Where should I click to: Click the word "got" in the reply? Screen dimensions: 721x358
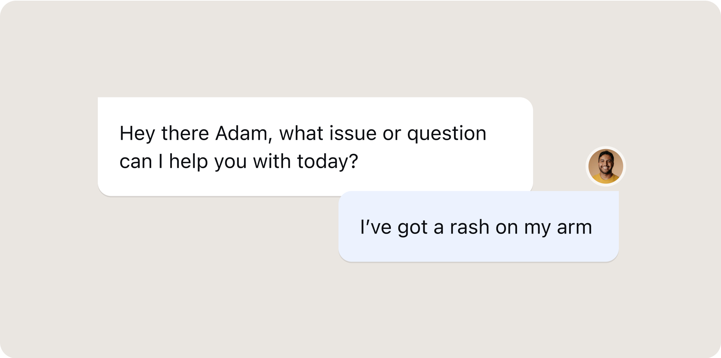pos(413,228)
